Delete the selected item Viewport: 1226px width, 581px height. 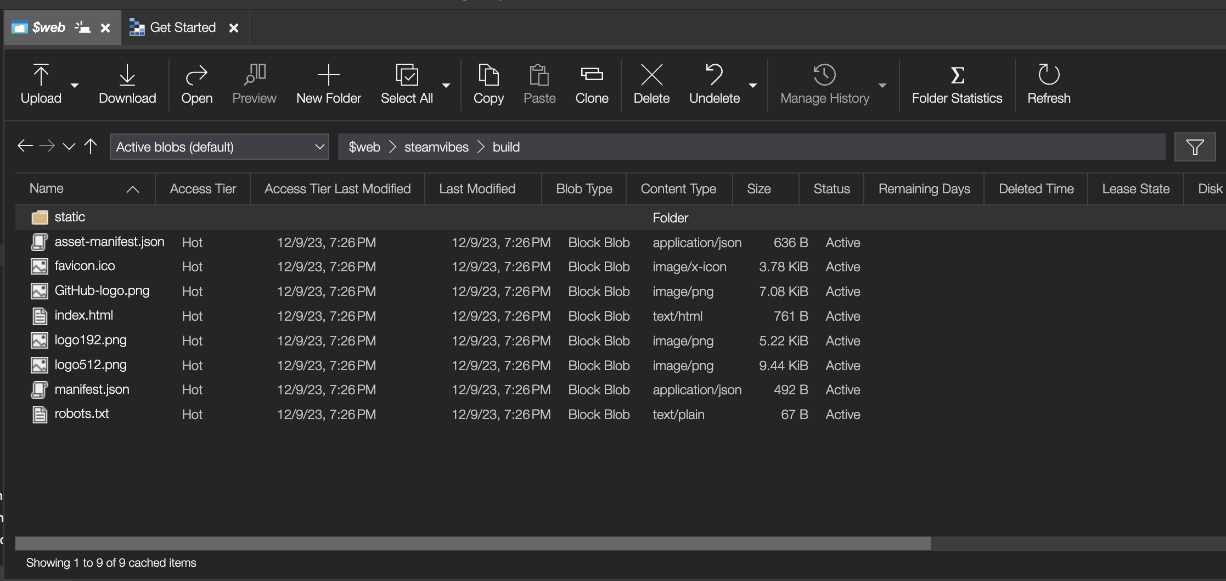[651, 84]
